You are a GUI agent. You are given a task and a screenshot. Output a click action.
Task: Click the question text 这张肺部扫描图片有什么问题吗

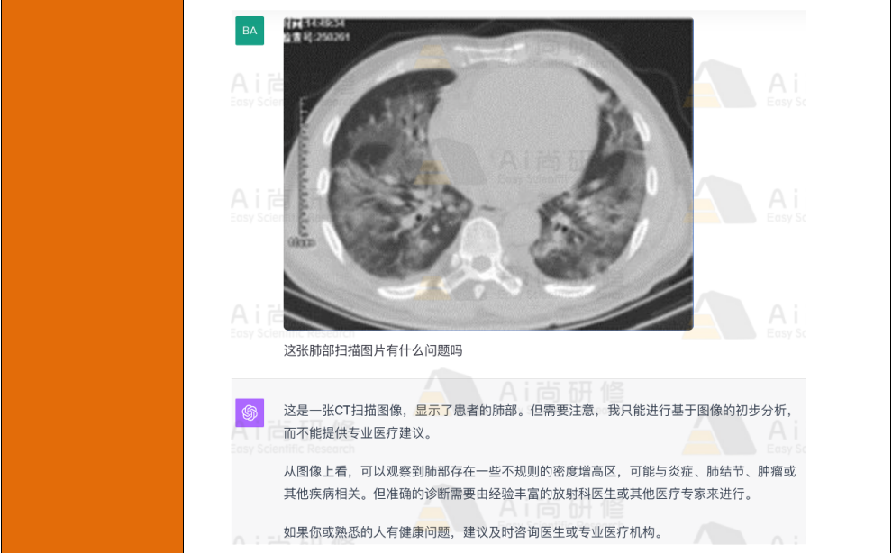pyautogui.click(x=373, y=350)
